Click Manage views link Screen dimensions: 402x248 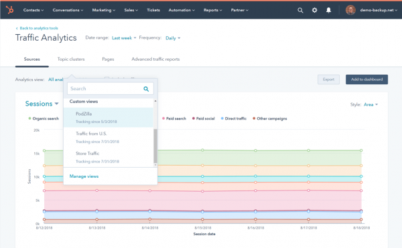84,176
